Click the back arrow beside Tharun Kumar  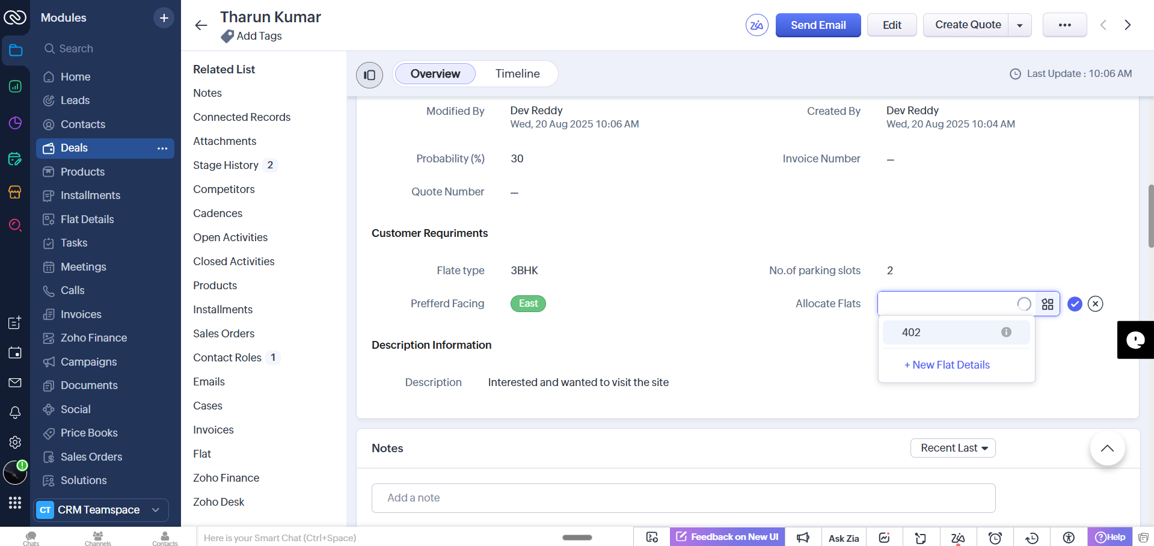point(201,25)
